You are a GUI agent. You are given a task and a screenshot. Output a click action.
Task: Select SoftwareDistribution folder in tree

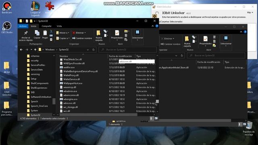click(x=41, y=97)
